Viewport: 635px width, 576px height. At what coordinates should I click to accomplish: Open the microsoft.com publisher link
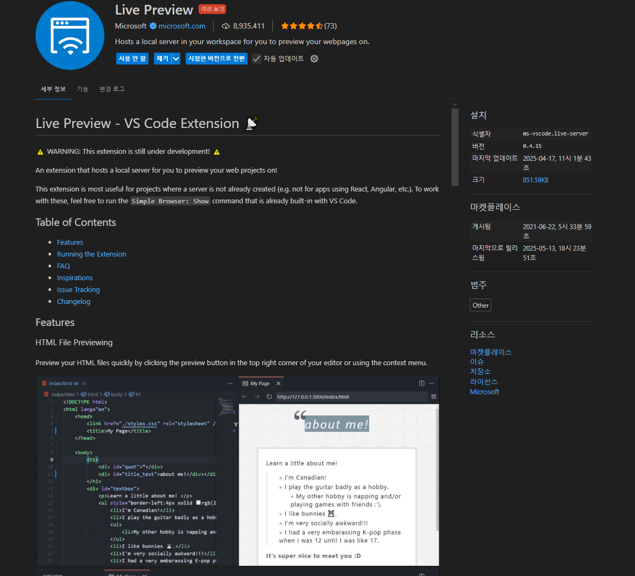182,26
